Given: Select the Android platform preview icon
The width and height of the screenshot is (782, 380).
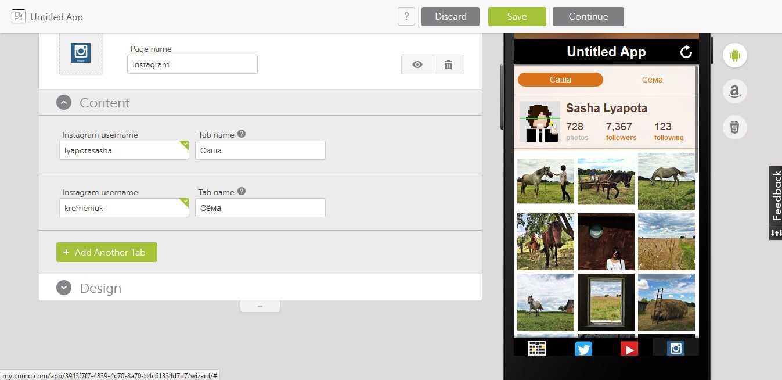Looking at the screenshot, I should click(x=734, y=56).
